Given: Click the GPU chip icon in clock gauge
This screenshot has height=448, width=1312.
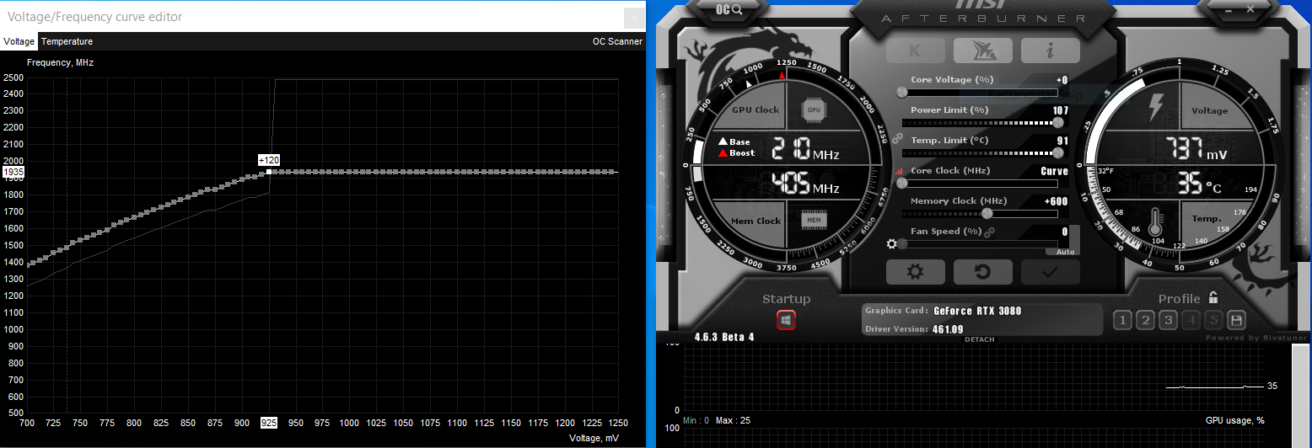Looking at the screenshot, I should coord(814,110).
